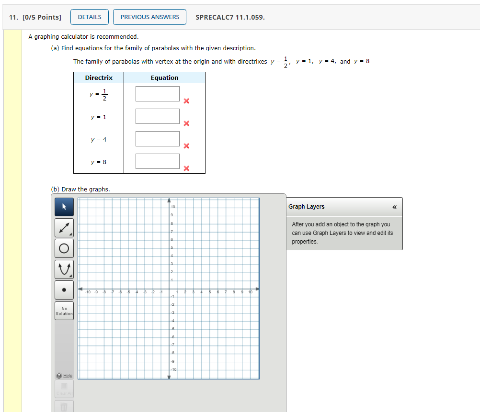Click the trash delete icon
Viewport: 480px width, 412px height.
(64, 406)
